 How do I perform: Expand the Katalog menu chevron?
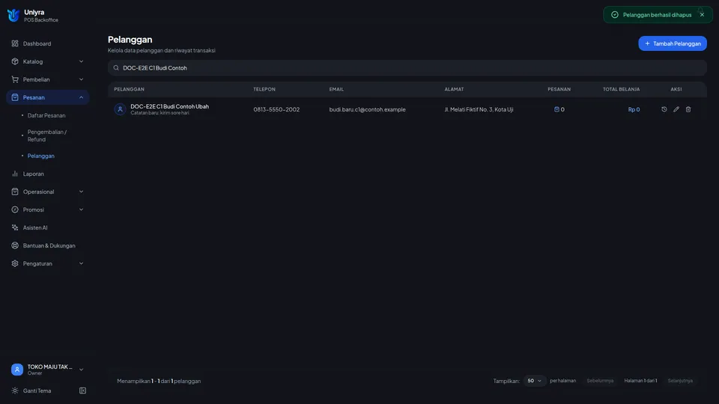(81, 61)
